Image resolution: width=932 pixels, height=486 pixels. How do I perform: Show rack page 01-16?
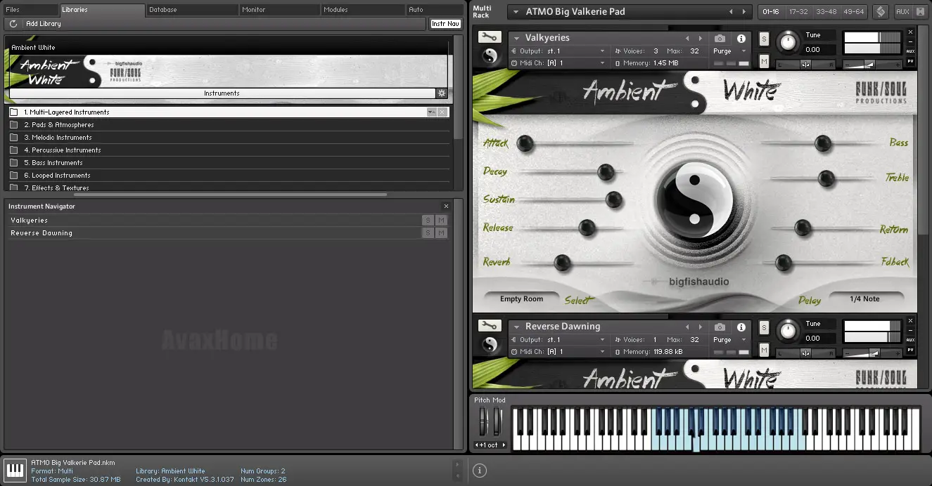pyautogui.click(x=772, y=12)
